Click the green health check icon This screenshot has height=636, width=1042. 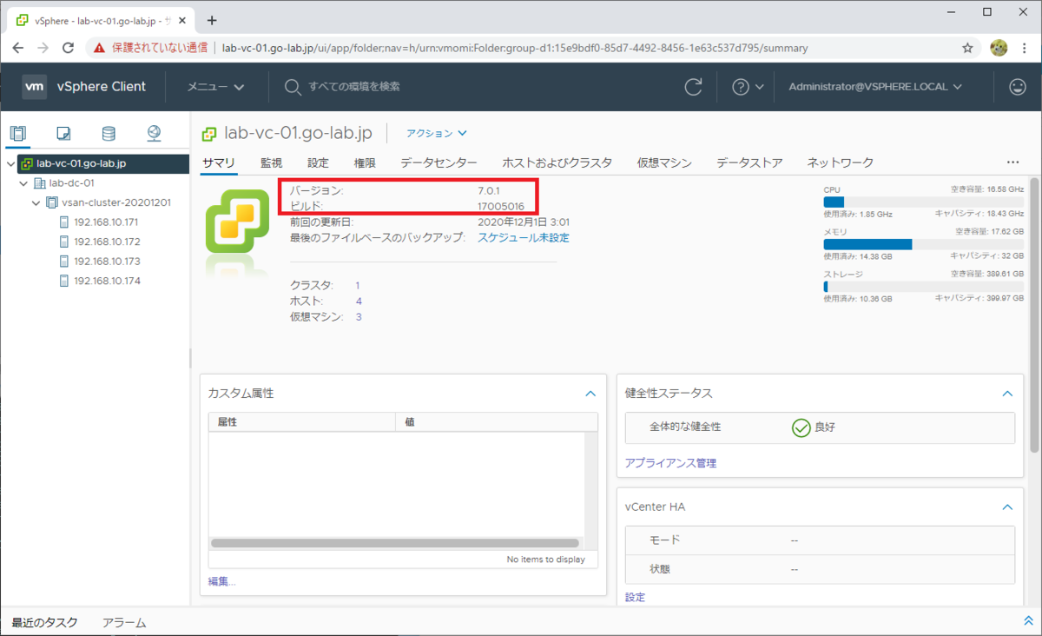coord(801,427)
